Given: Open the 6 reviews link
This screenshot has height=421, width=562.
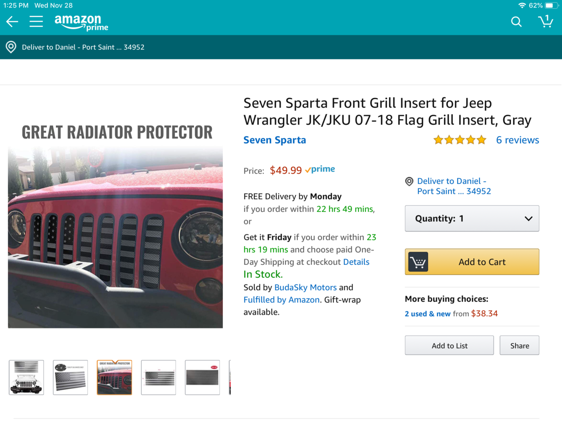Looking at the screenshot, I should (x=518, y=140).
